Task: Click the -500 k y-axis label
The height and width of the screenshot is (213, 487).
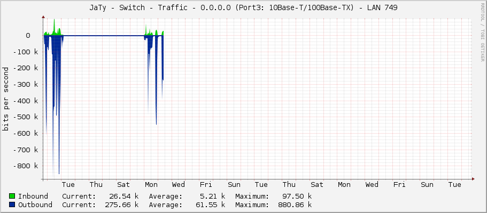Action: coord(26,117)
